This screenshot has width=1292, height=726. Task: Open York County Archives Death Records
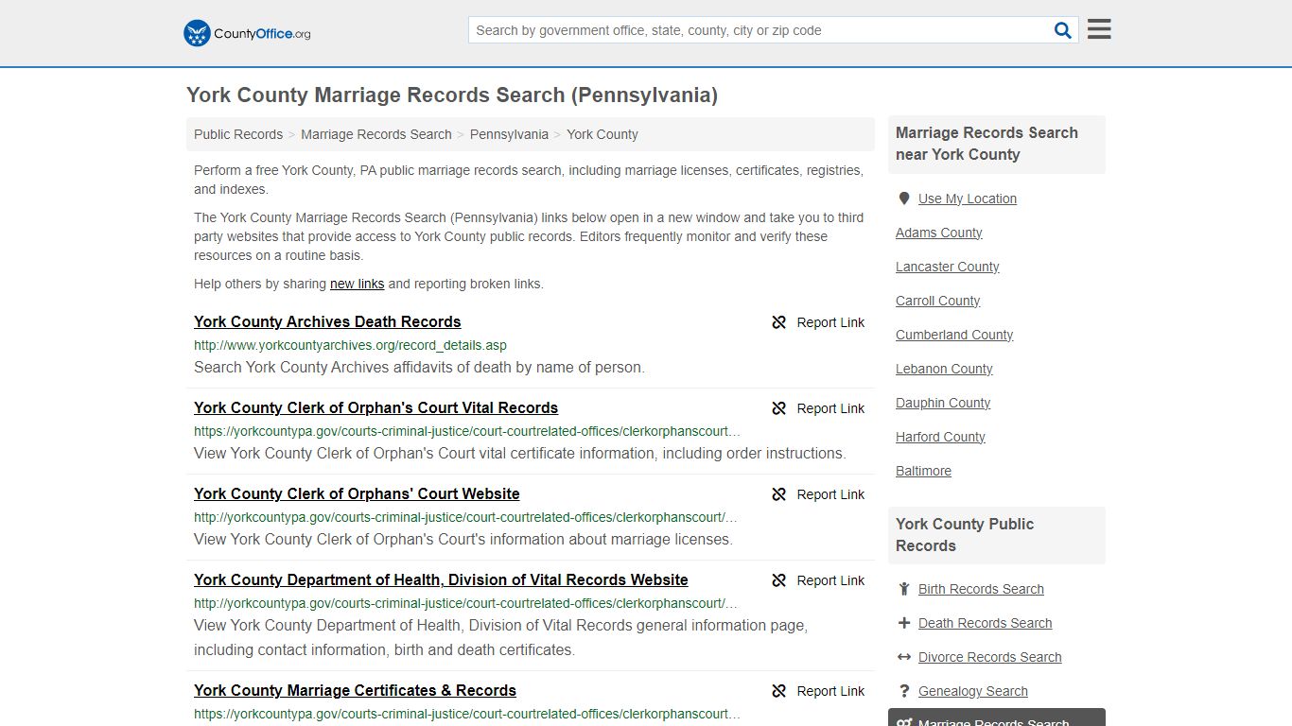327,321
